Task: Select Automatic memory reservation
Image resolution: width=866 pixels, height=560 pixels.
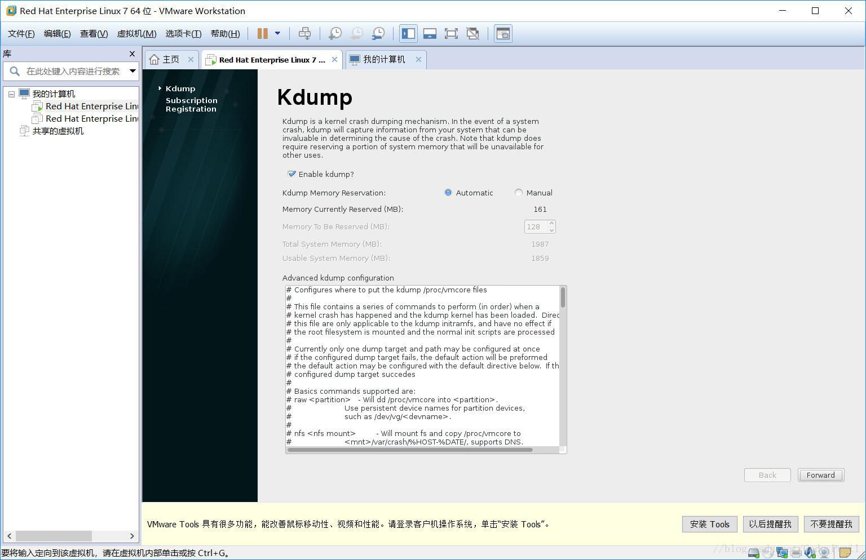Action: click(448, 193)
